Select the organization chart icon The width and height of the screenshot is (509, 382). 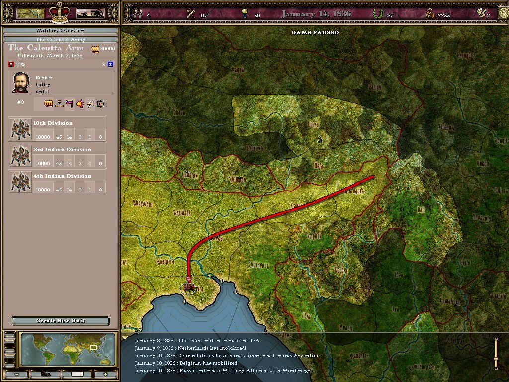coord(59,104)
